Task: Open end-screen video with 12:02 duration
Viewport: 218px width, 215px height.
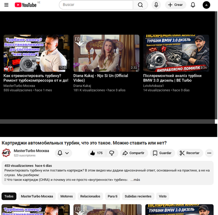Action: click(x=37, y=53)
